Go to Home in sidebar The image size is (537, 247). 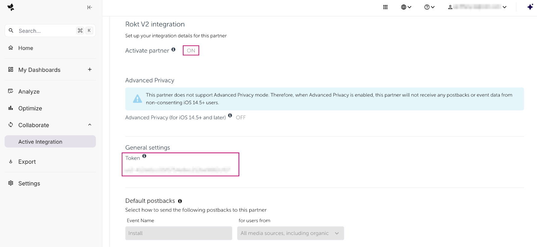click(x=26, y=48)
